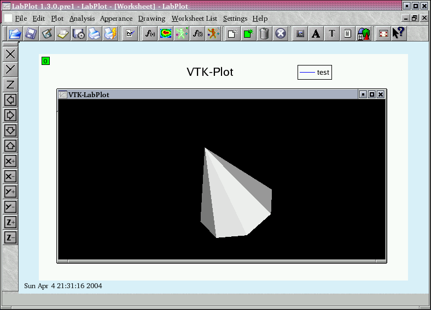
Task: Click the 'test' legend box
Action: click(314, 72)
